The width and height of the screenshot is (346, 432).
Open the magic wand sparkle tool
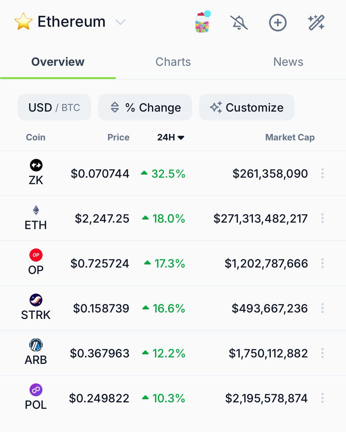pyautogui.click(x=316, y=23)
